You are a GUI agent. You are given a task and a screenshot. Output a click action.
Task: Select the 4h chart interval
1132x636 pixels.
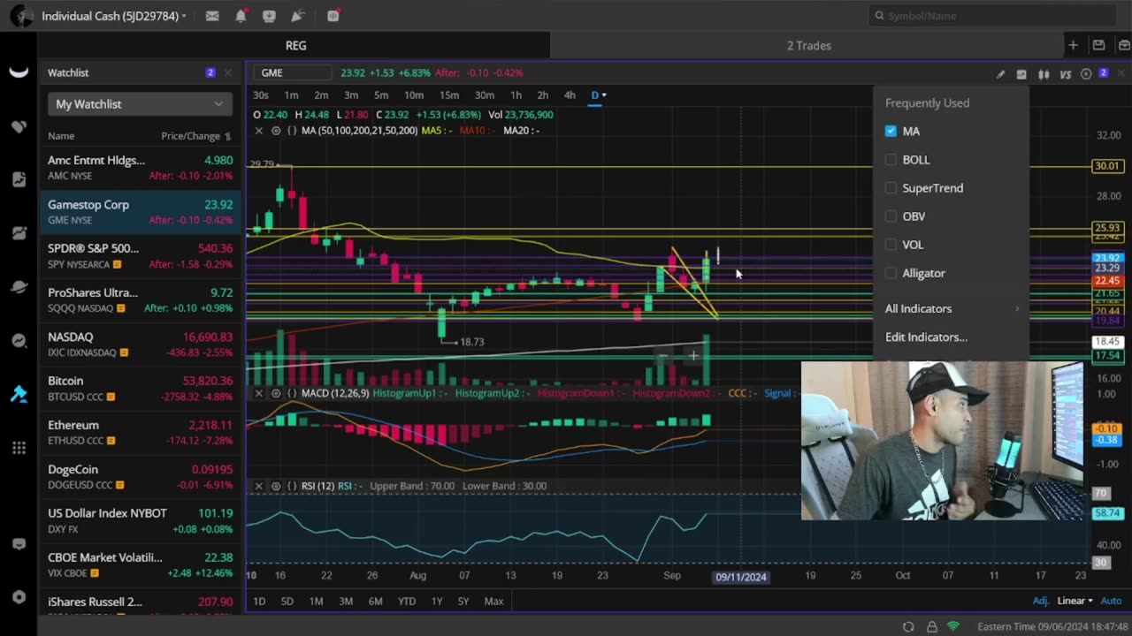tap(570, 95)
